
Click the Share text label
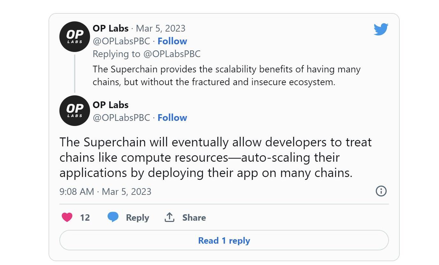click(194, 217)
